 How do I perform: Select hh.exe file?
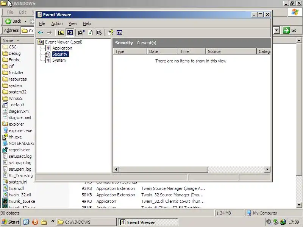pos(15,137)
